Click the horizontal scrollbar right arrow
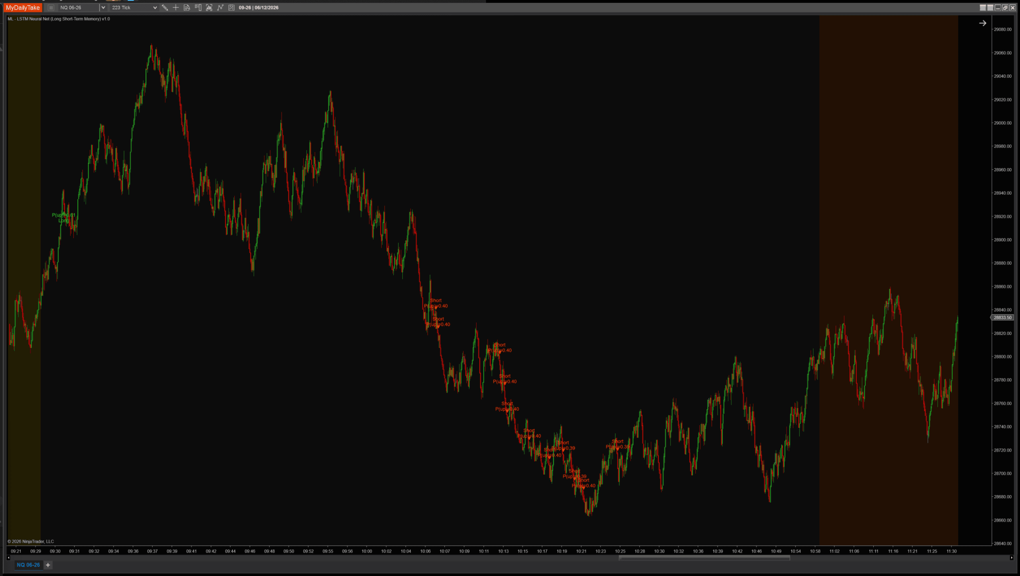 click(1012, 558)
